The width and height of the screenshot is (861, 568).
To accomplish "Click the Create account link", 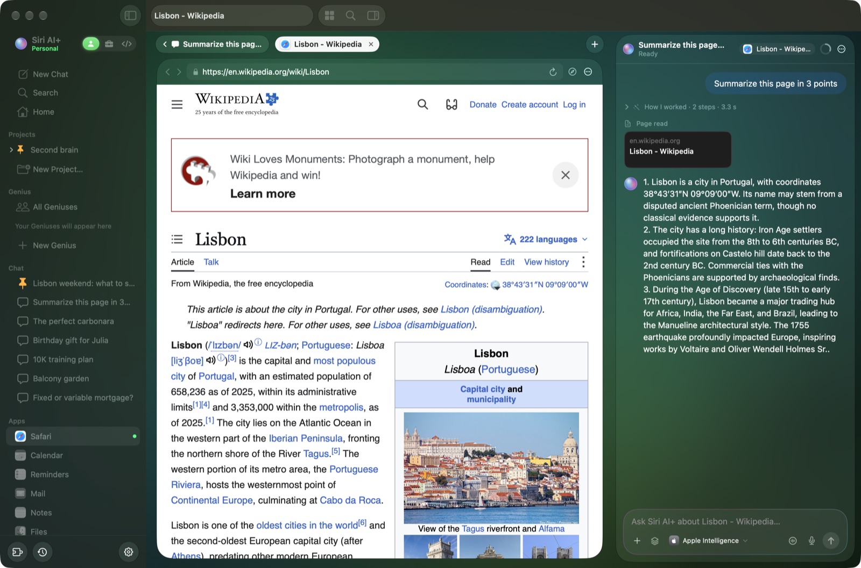I will point(530,105).
